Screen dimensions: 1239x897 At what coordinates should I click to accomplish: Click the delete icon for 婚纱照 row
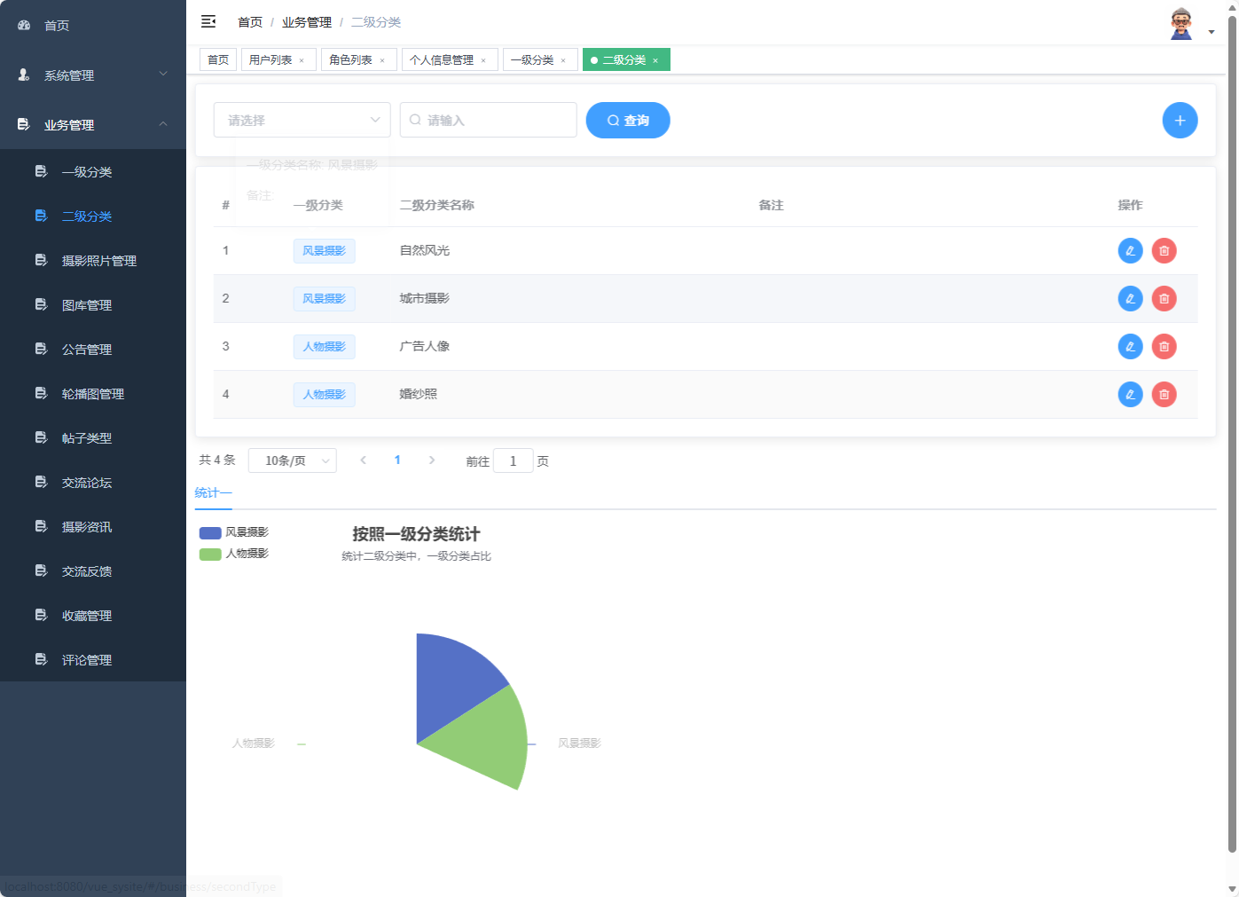click(x=1164, y=394)
